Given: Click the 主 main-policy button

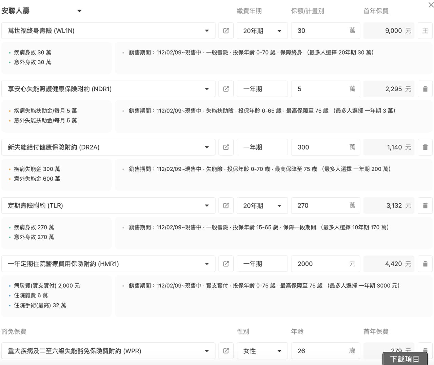Looking at the screenshot, I should [425, 31].
